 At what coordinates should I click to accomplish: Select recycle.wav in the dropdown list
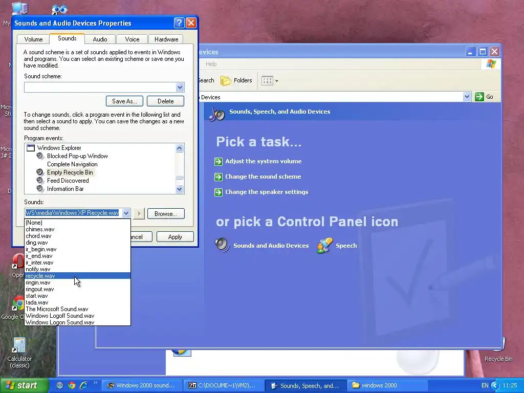[78, 276]
